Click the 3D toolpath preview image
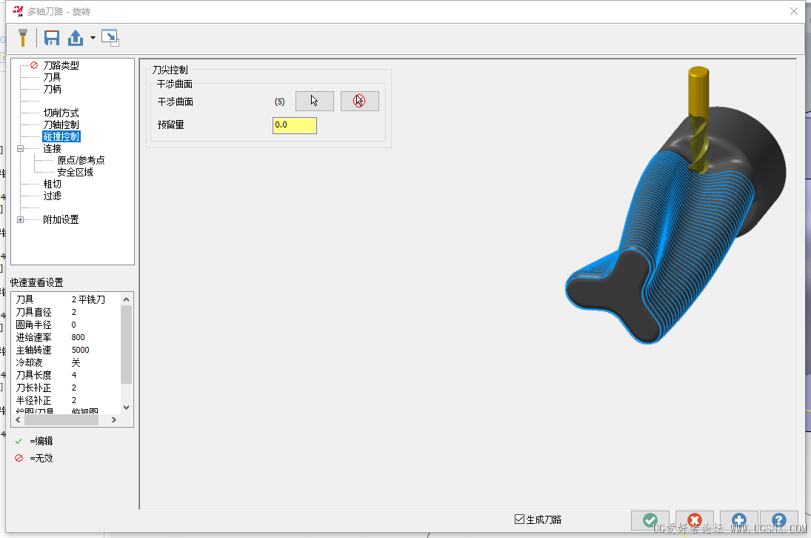Viewport: 811px width, 538px height. point(675,206)
